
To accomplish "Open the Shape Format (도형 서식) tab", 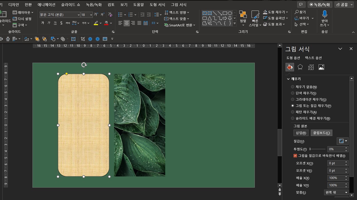I will click(x=157, y=5).
